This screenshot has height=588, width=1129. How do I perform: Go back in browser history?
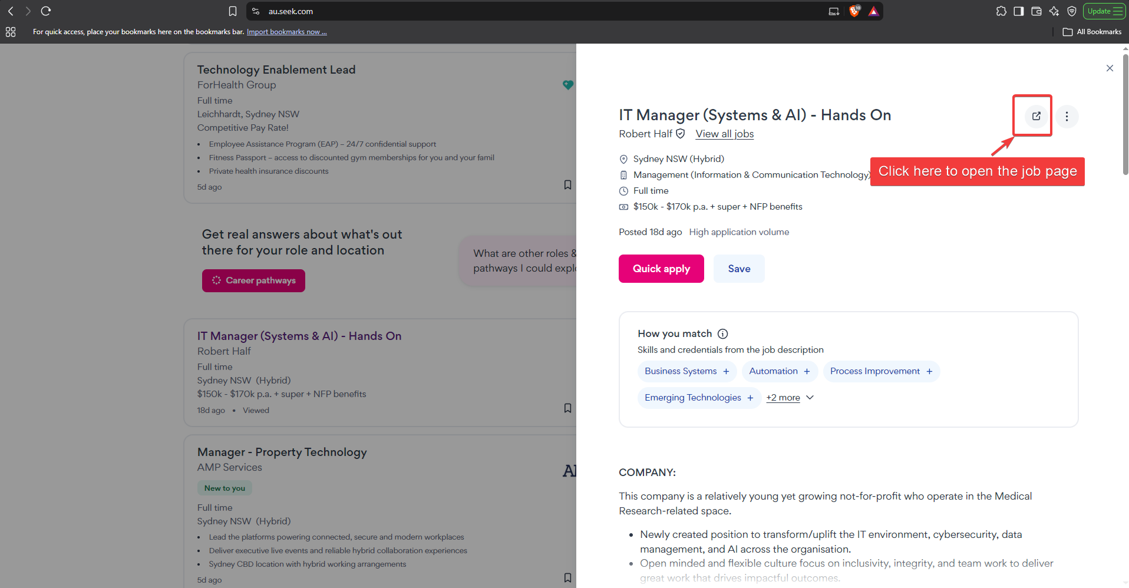11,11
